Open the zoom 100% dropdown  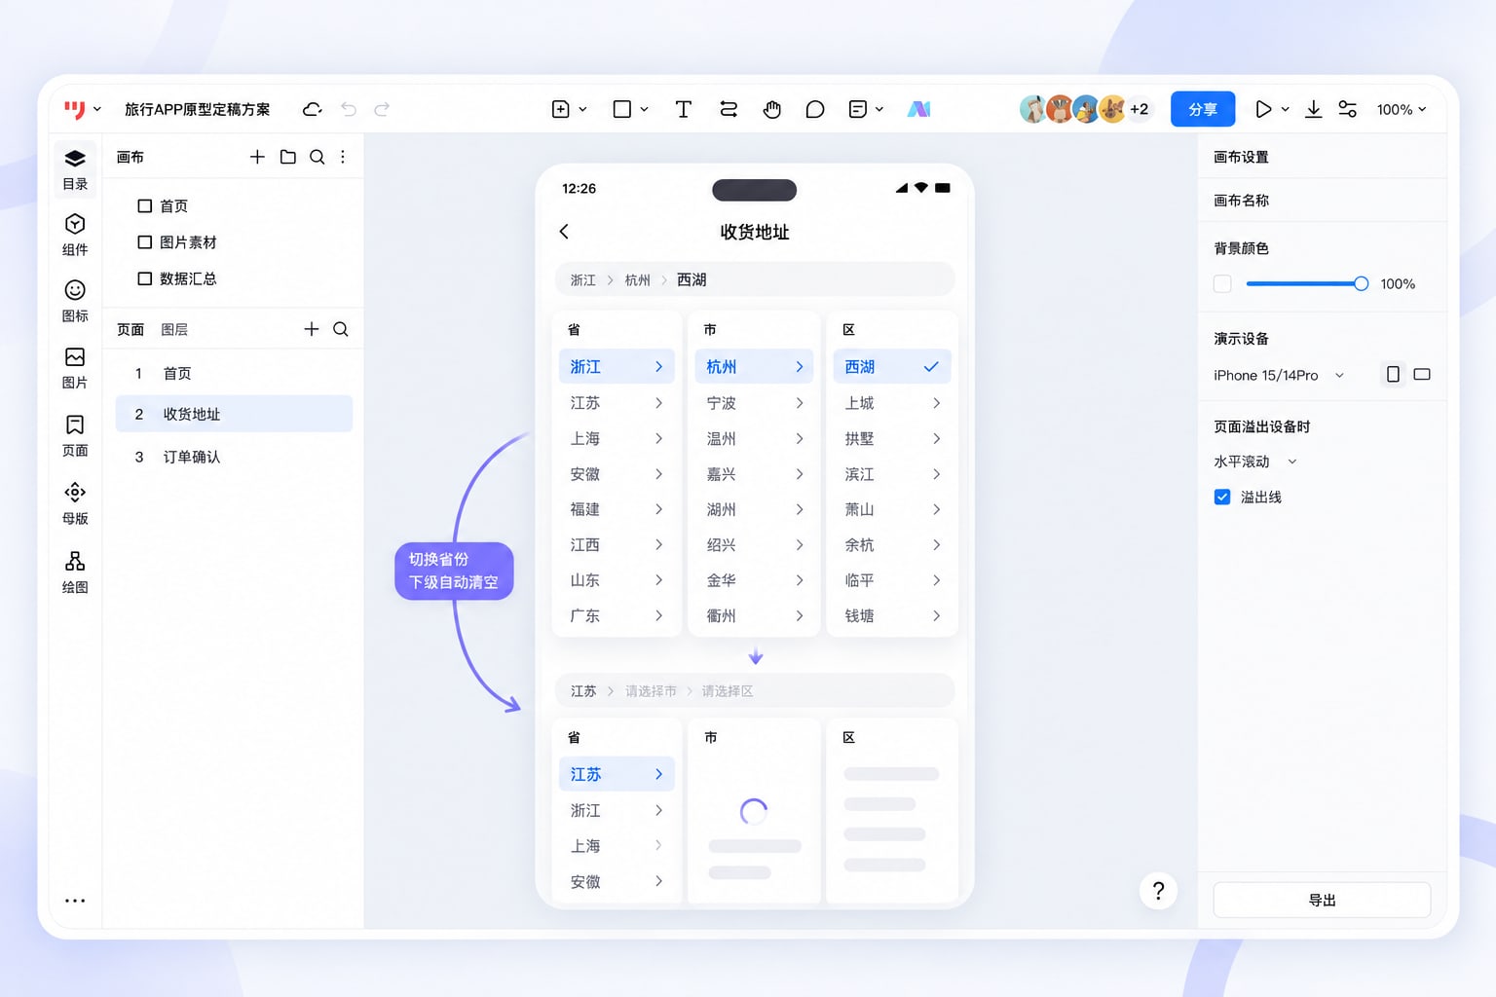(1402, 109)
